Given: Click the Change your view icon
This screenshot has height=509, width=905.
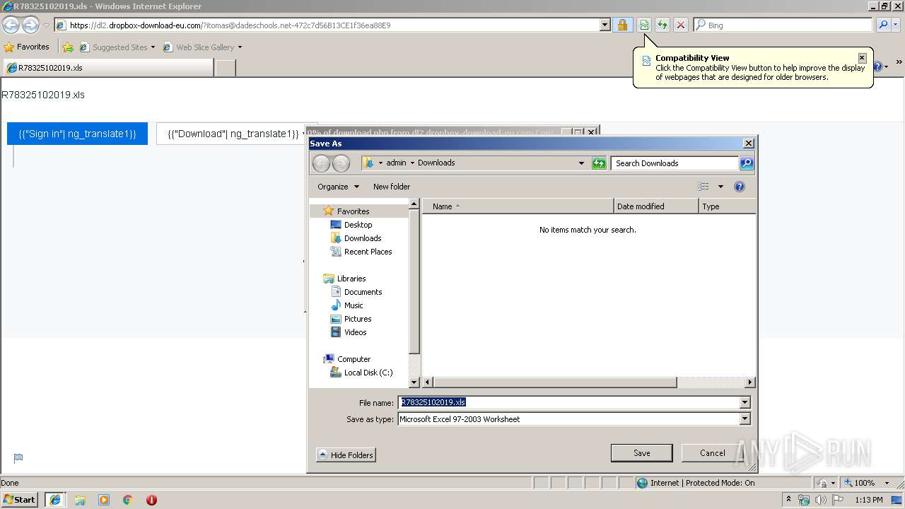Looking at the screenshot, I should (703, 187).
